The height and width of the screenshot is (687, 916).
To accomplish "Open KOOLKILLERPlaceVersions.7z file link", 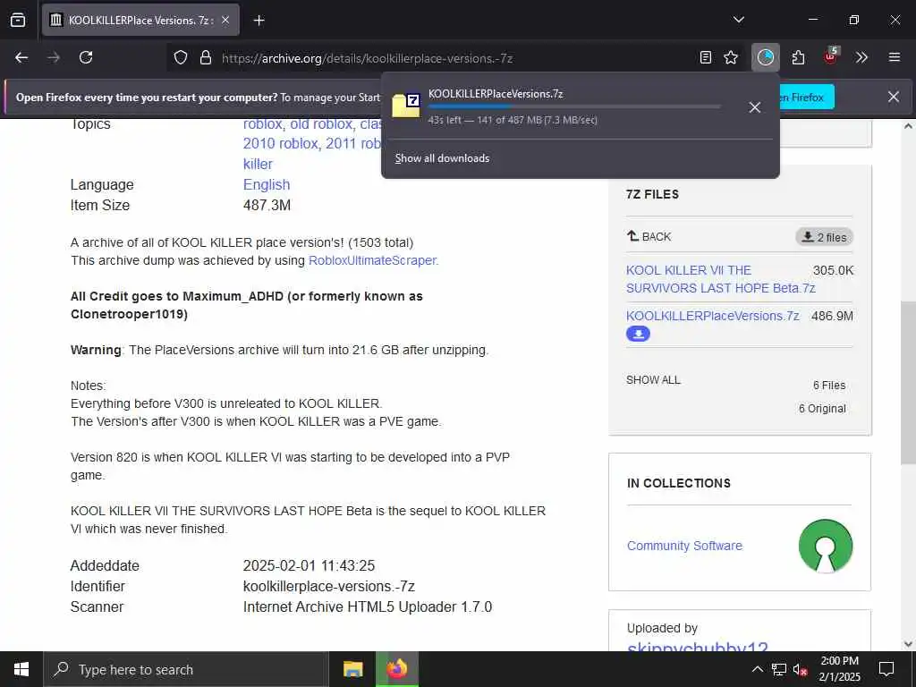I will pos(712,316).
